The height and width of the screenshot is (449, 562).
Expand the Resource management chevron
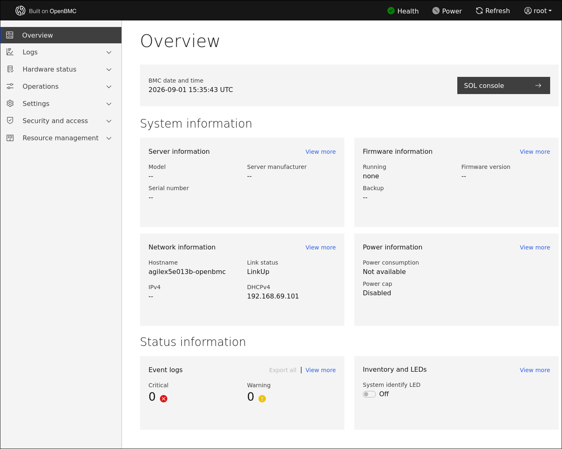[109, 138]
